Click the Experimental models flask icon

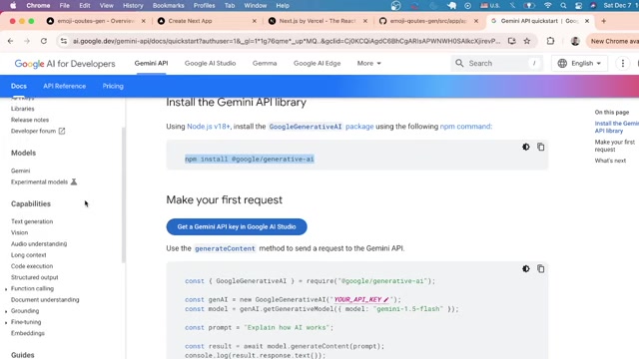[x=74, y=181]
